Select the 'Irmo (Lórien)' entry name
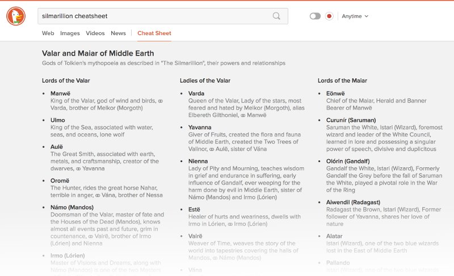This screenshot has width=454, height=276. (68, 256)
